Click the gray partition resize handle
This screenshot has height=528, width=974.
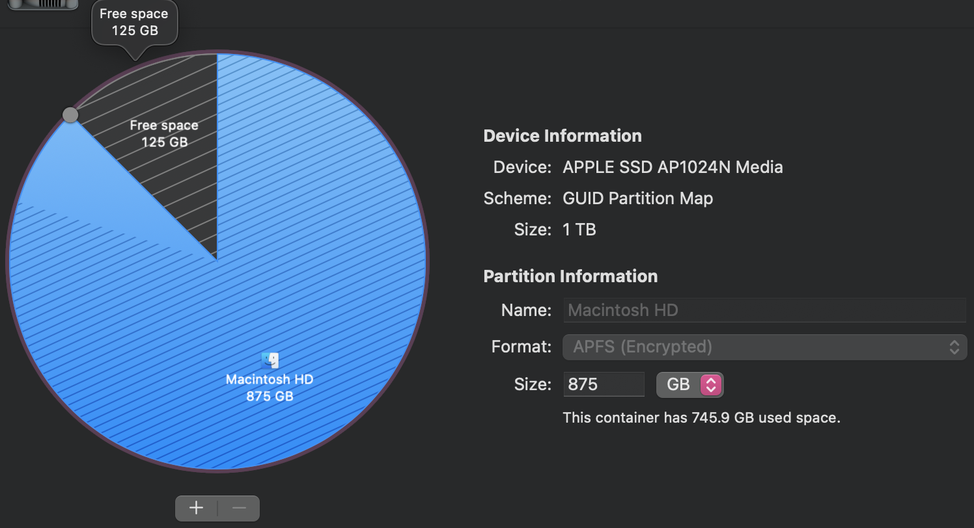pos(70,114)
